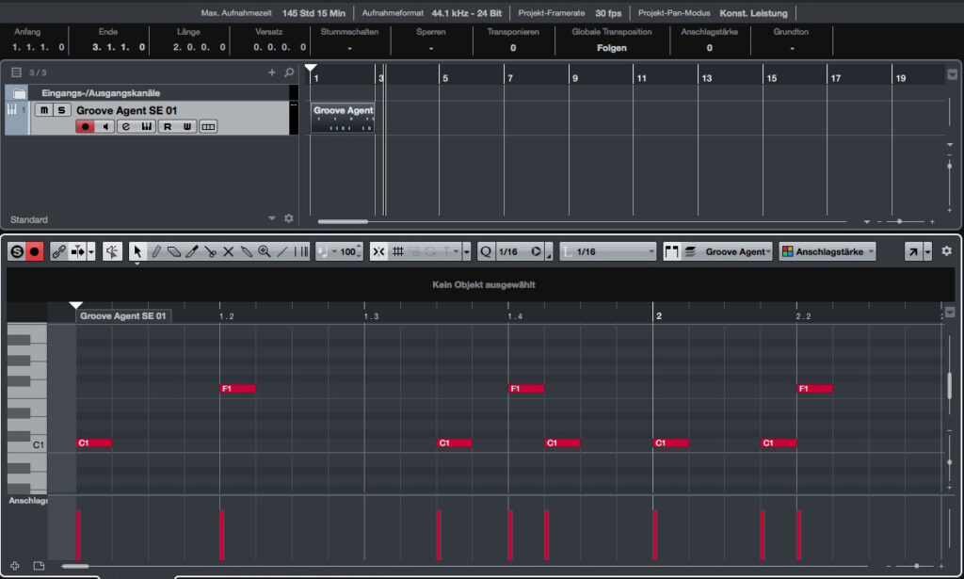Viewport: 964px width, 579px height.
Task: Select the Groove Agent MIDI part in arrangement
Action: (x=343, y=118)
